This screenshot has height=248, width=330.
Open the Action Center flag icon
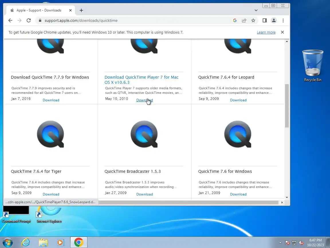[287, 243]
